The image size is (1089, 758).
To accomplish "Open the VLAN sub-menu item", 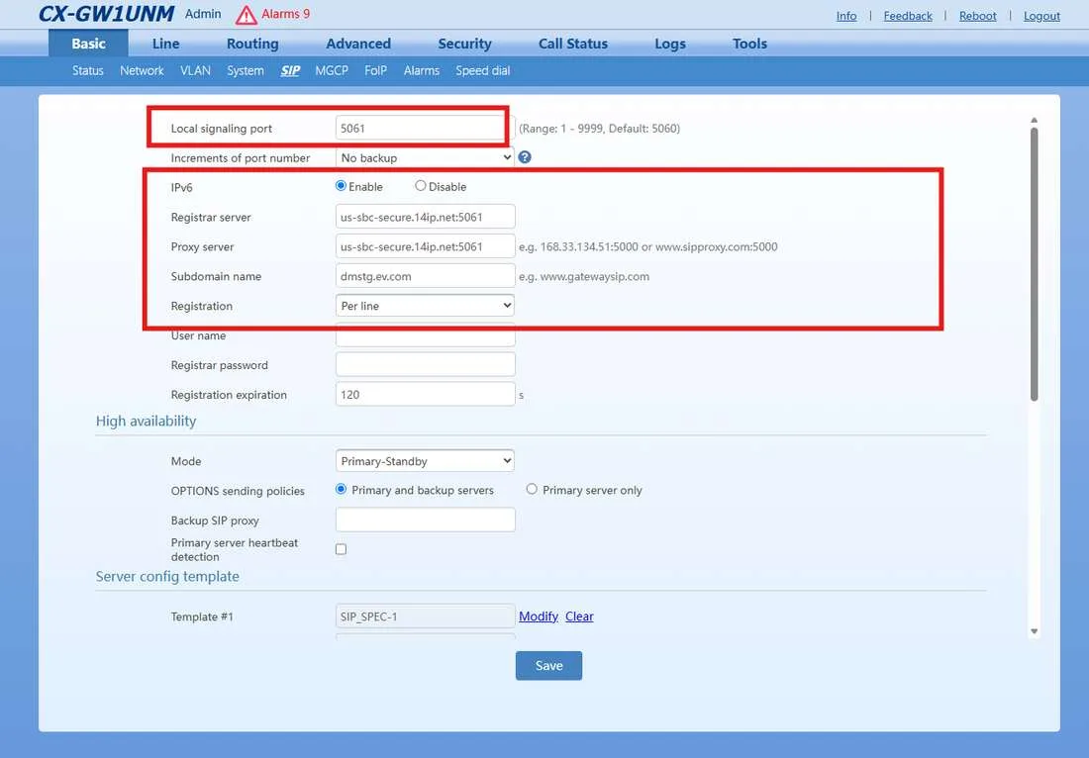I will tap(195, 71).
